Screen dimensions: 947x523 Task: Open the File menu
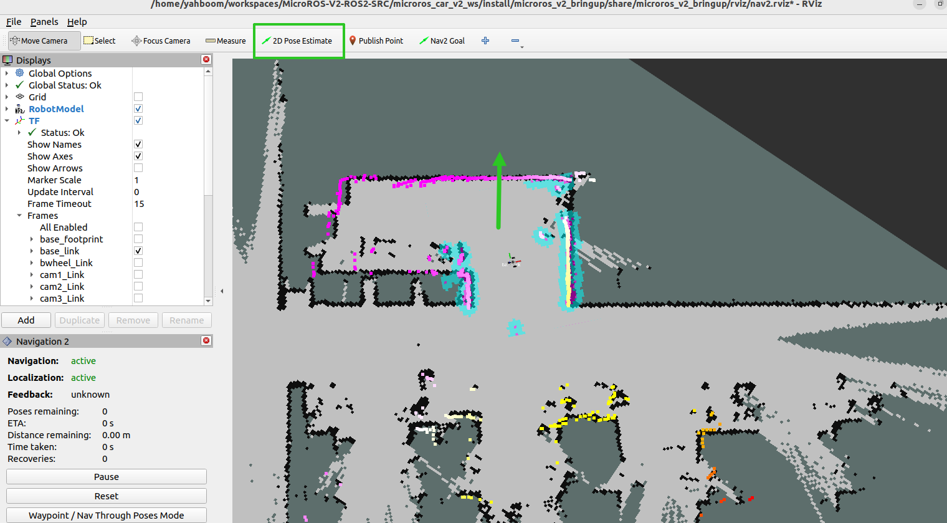click(14, 22)
